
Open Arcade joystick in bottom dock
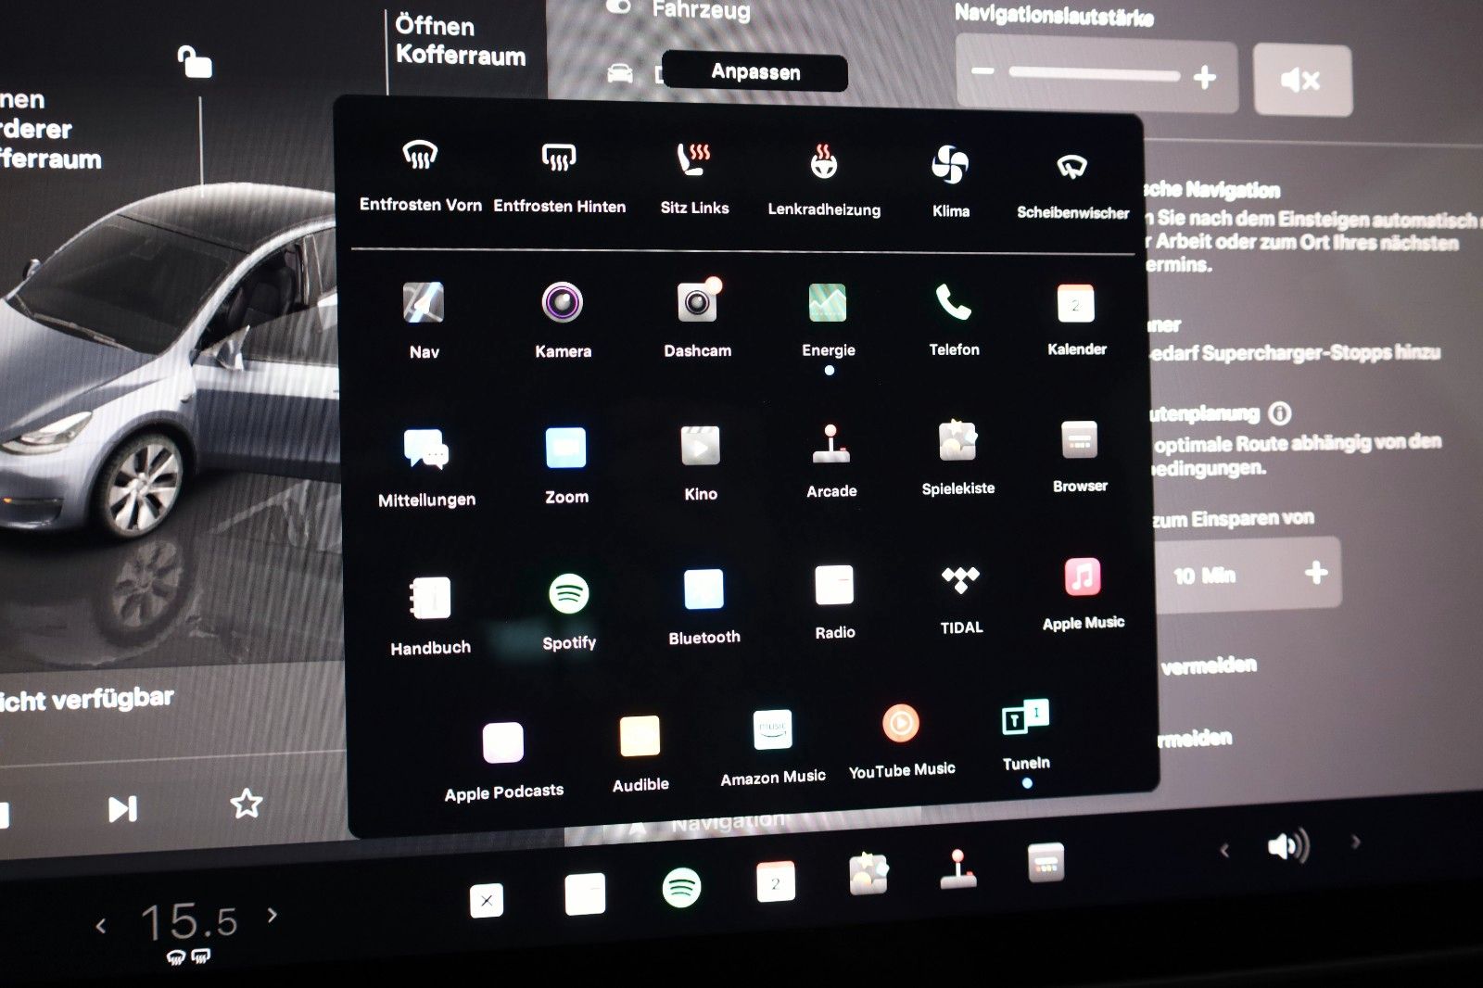[958, 868]
